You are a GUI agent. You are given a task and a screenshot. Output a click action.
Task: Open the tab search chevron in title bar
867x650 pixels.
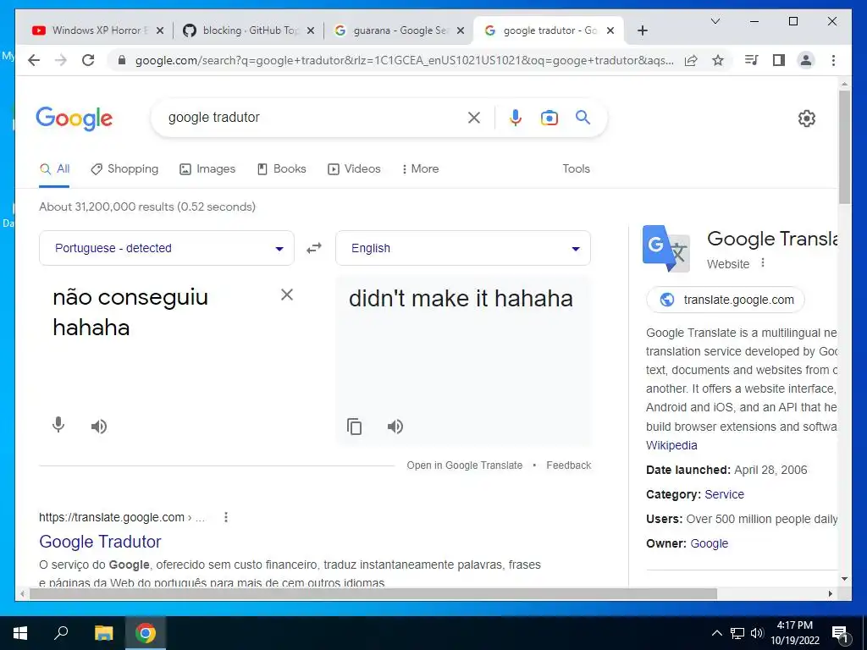tap(715, 21)
